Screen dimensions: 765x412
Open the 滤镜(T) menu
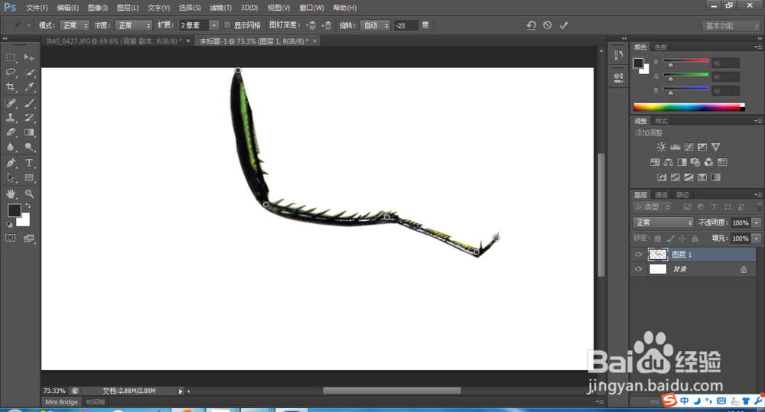click(220, 8)
